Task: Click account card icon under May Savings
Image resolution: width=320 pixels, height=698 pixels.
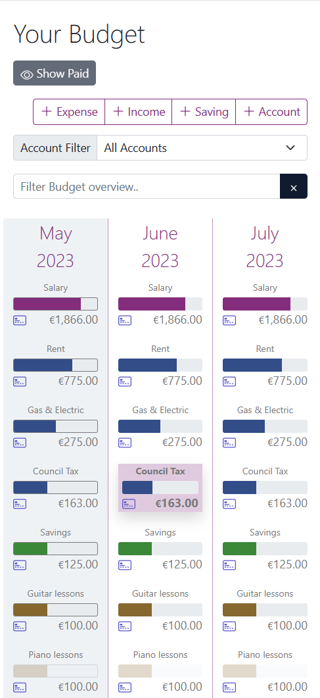Action: [x=20, y=565]
